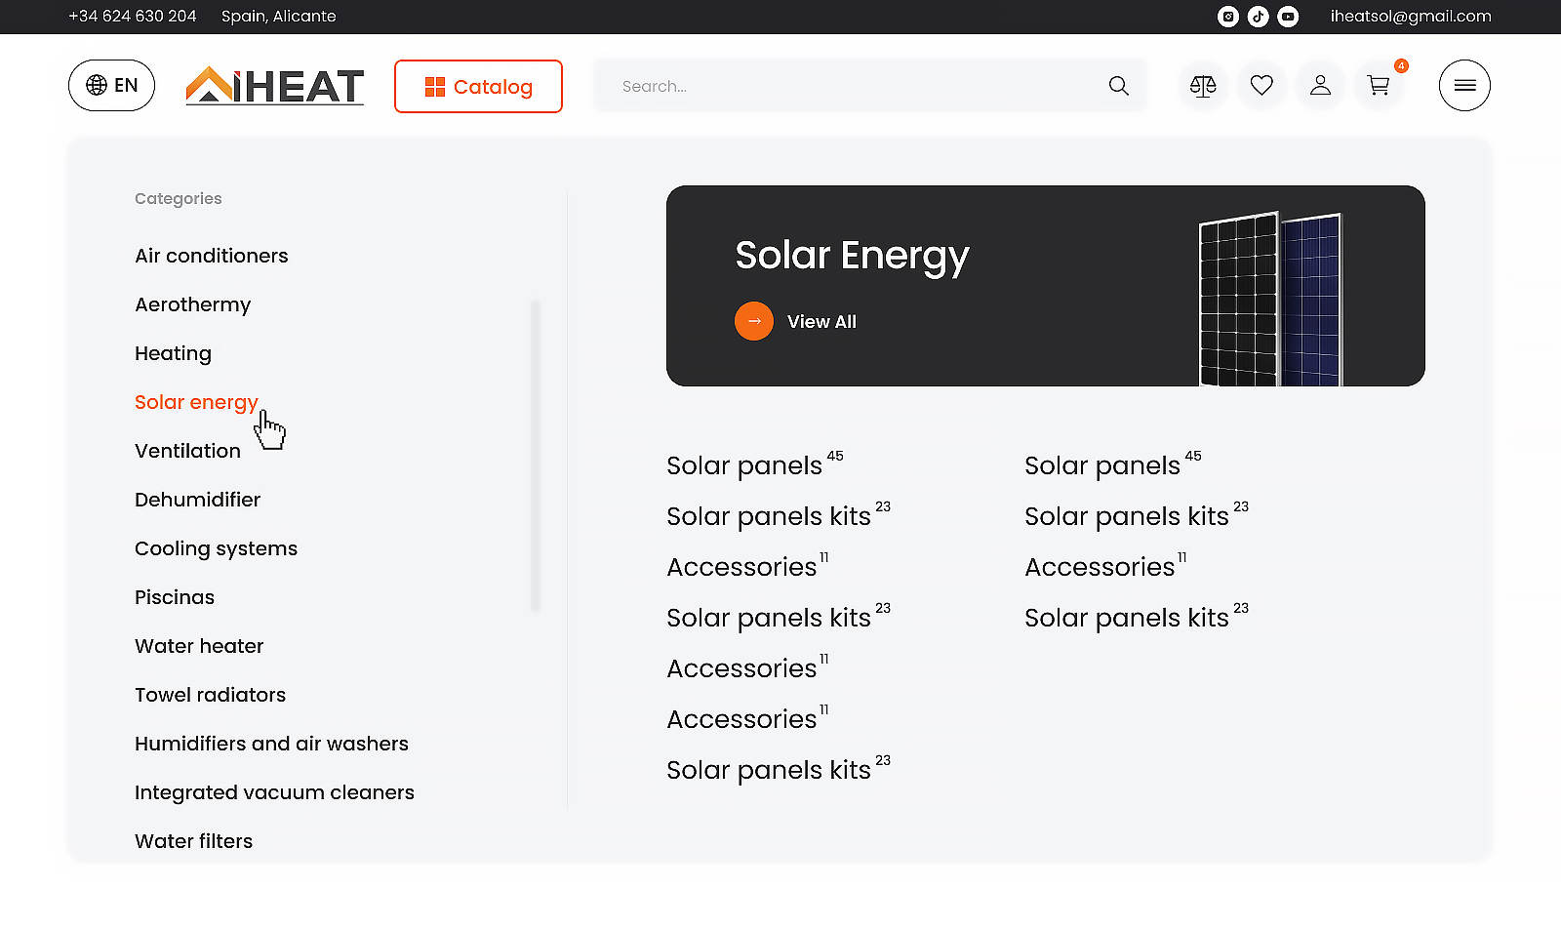This screenshot has height=929, width=1561.
Task: Select the Heating category
Action: click(173, 353)
